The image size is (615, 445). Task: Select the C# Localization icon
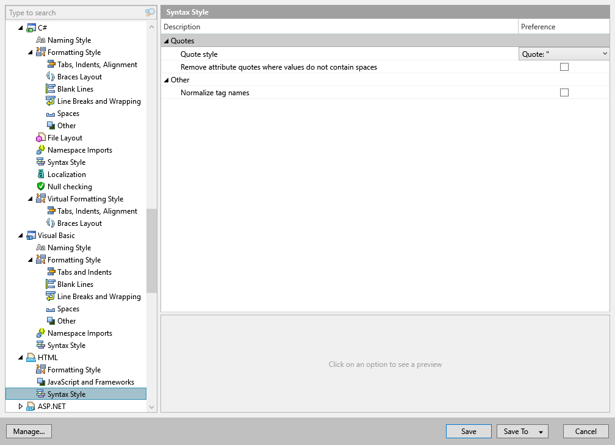tap(41, 174)
